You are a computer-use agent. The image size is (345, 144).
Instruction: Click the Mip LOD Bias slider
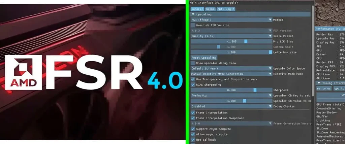[231, 42]
